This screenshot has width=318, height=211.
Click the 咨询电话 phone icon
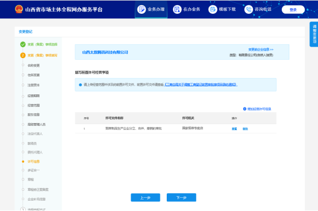248,9
